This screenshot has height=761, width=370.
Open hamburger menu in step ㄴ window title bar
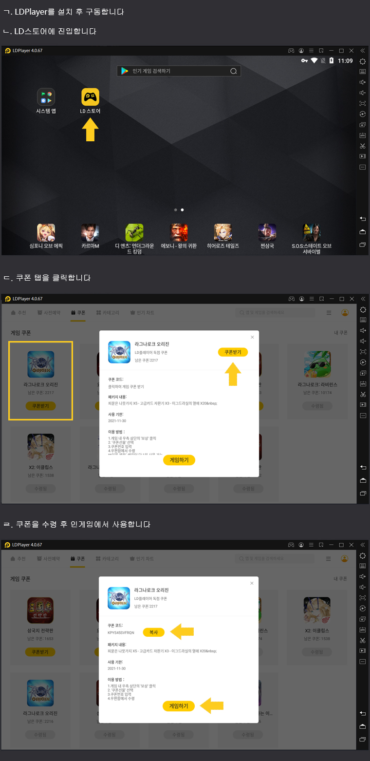(x=312, y=51)
